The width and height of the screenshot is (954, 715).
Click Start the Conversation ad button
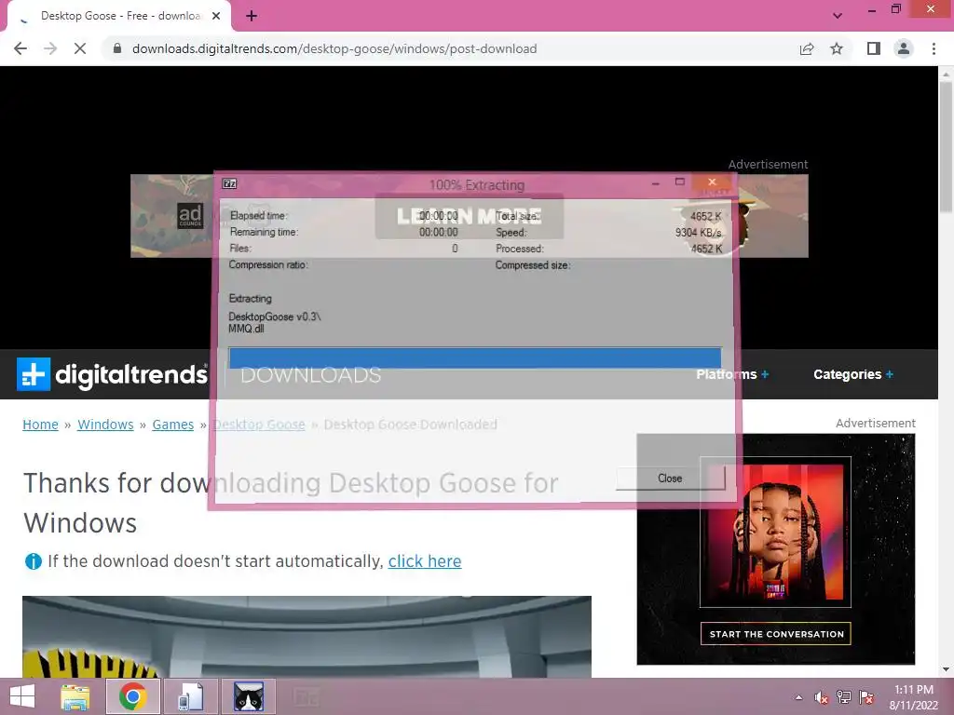[776, 633]
